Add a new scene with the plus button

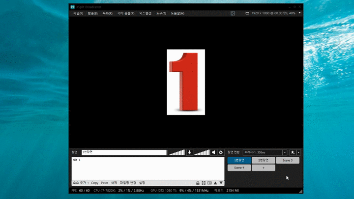pyautogui.click(x=263, y=168)
